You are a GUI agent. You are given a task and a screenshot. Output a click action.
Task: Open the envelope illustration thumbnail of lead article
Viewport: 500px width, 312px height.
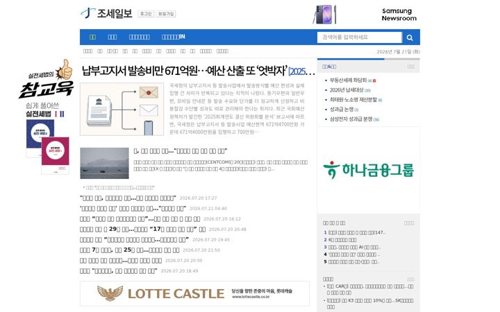coord(122,110)
